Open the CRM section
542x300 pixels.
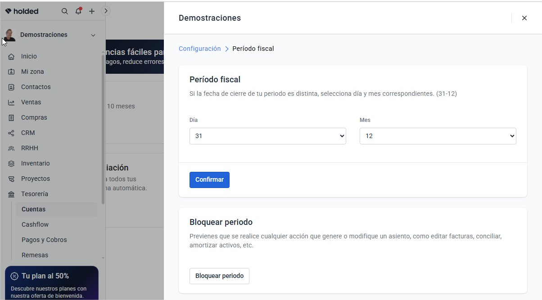pos(28,133)
